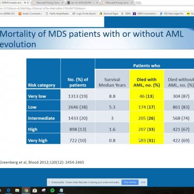The width and height of the screenshot is (194, 194).
Task: Open the app icon right of Spotify
Action: (x=61, y=190)
